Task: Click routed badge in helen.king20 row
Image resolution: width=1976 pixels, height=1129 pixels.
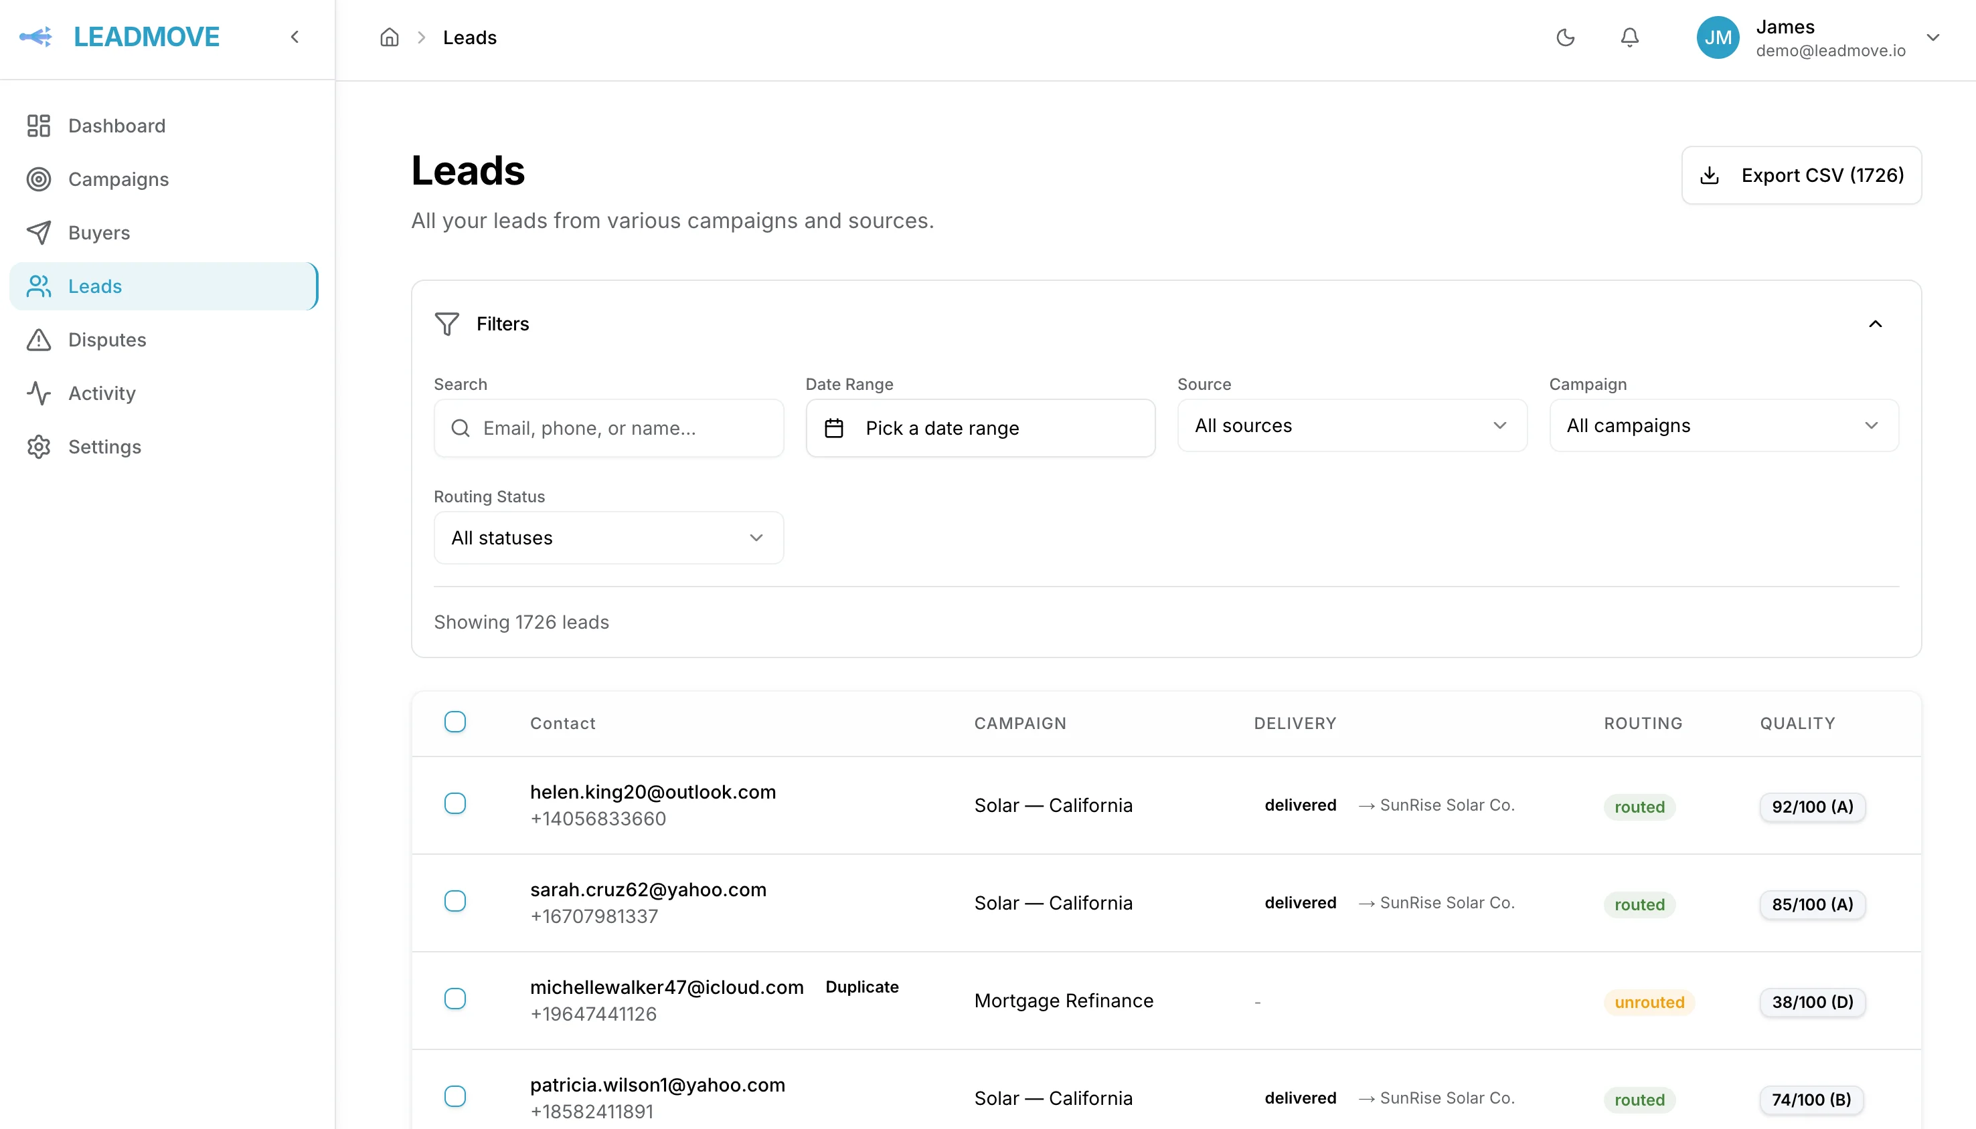Action: (1639, 807)
